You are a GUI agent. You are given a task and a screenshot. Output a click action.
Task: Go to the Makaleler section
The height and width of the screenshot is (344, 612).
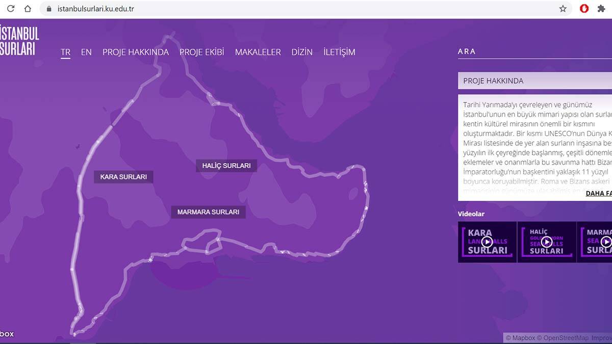[x=258, y=52]
